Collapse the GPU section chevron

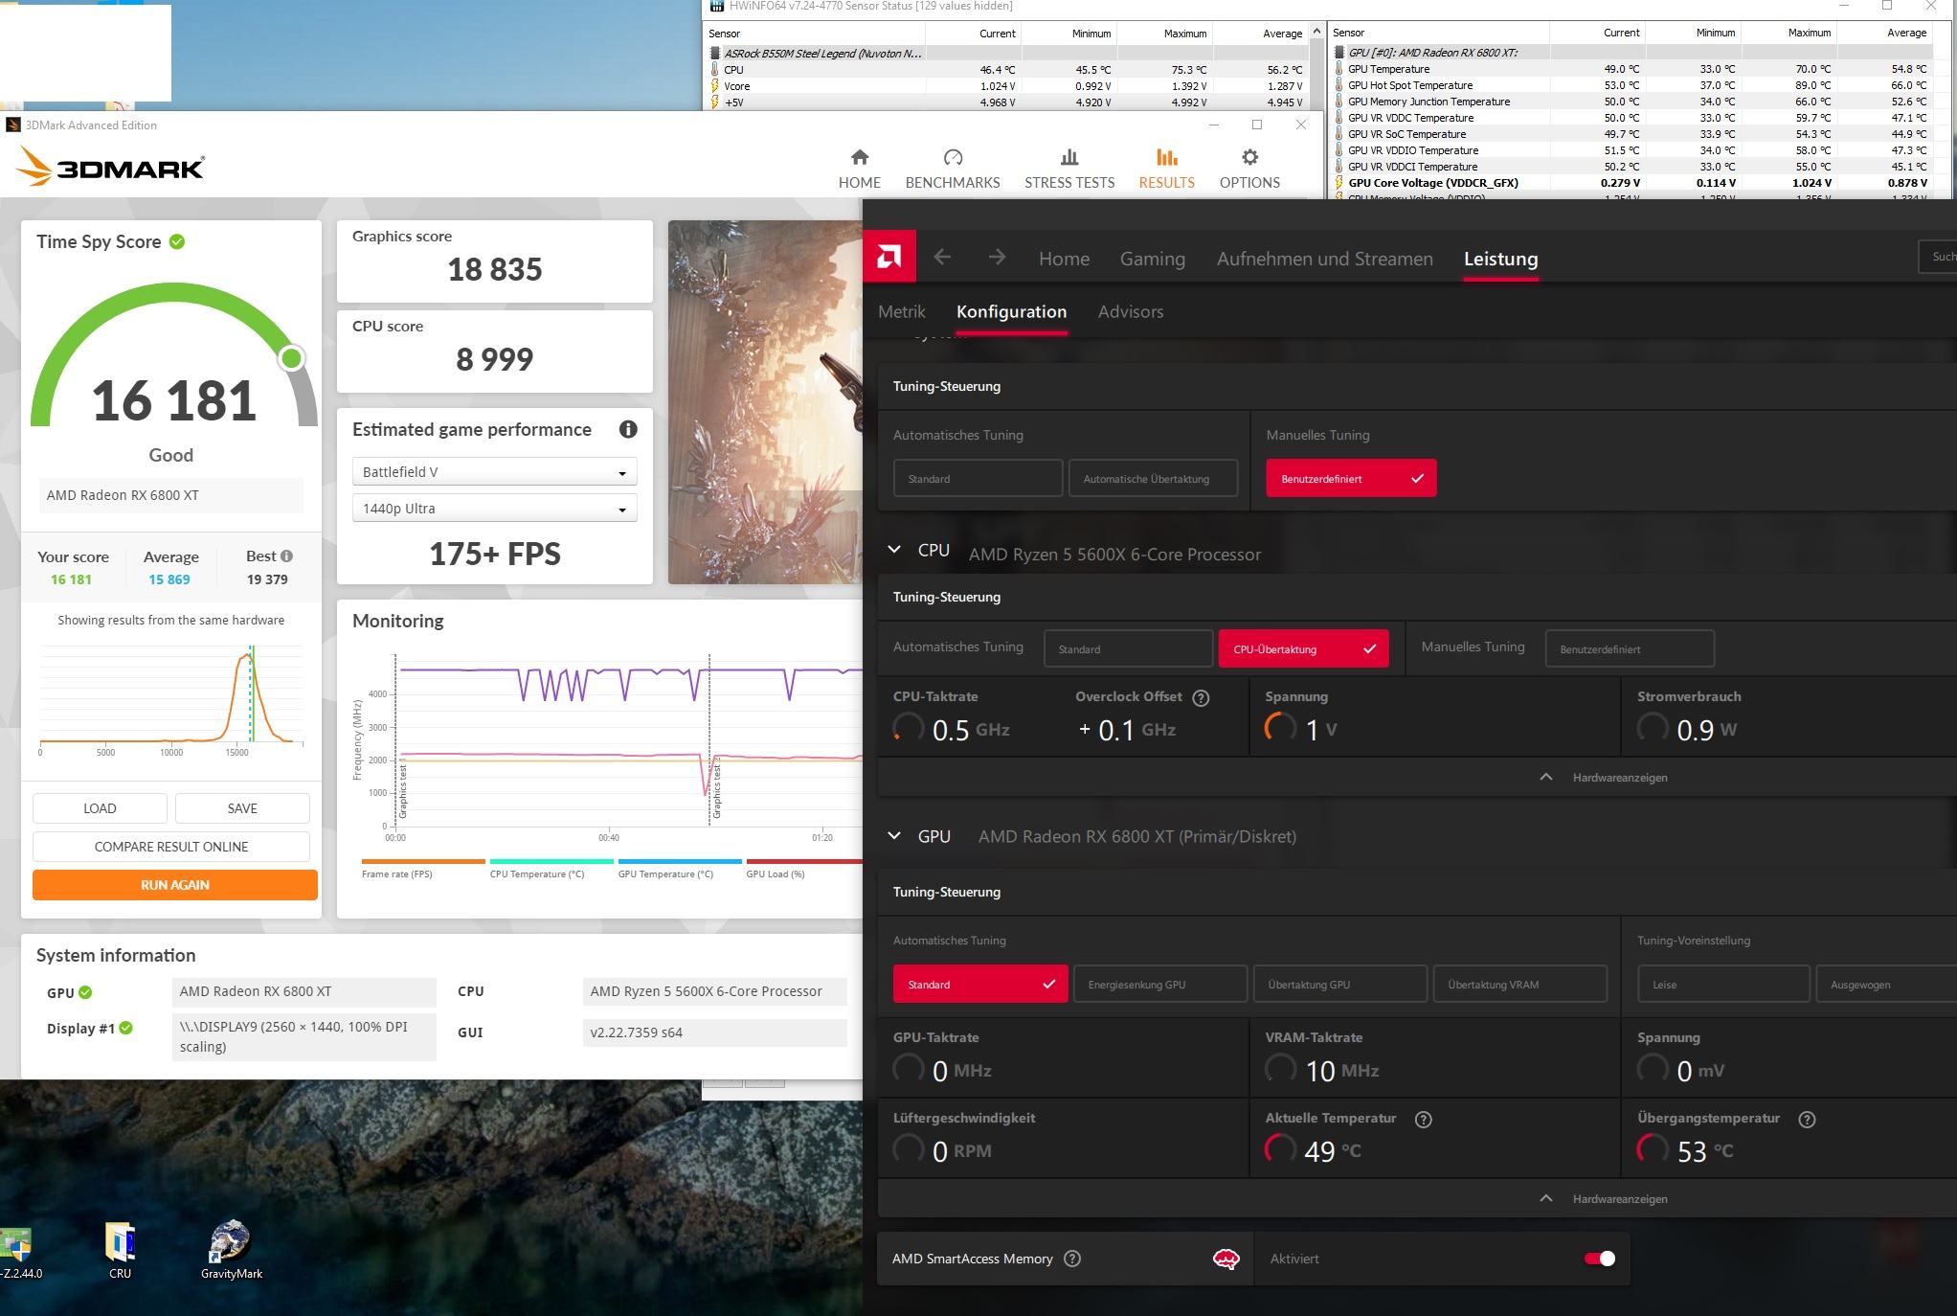(894, 835)
